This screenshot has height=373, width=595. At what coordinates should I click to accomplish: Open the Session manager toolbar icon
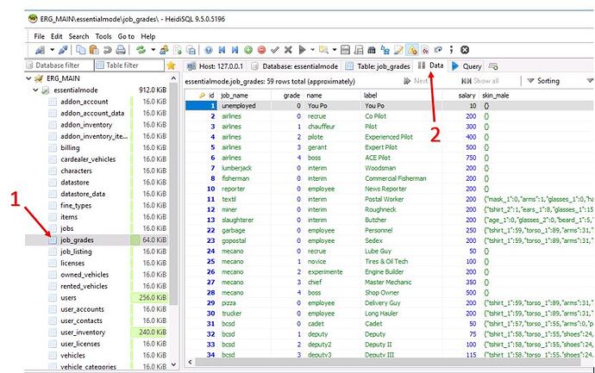(40, 50)
